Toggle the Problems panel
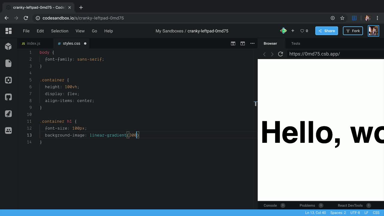 (x=307, y=205)
